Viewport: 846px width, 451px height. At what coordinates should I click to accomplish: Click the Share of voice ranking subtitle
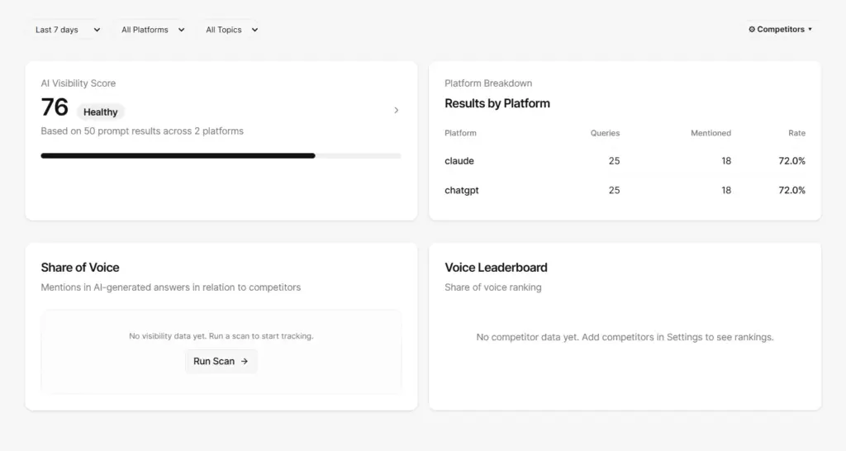[492, 287]
